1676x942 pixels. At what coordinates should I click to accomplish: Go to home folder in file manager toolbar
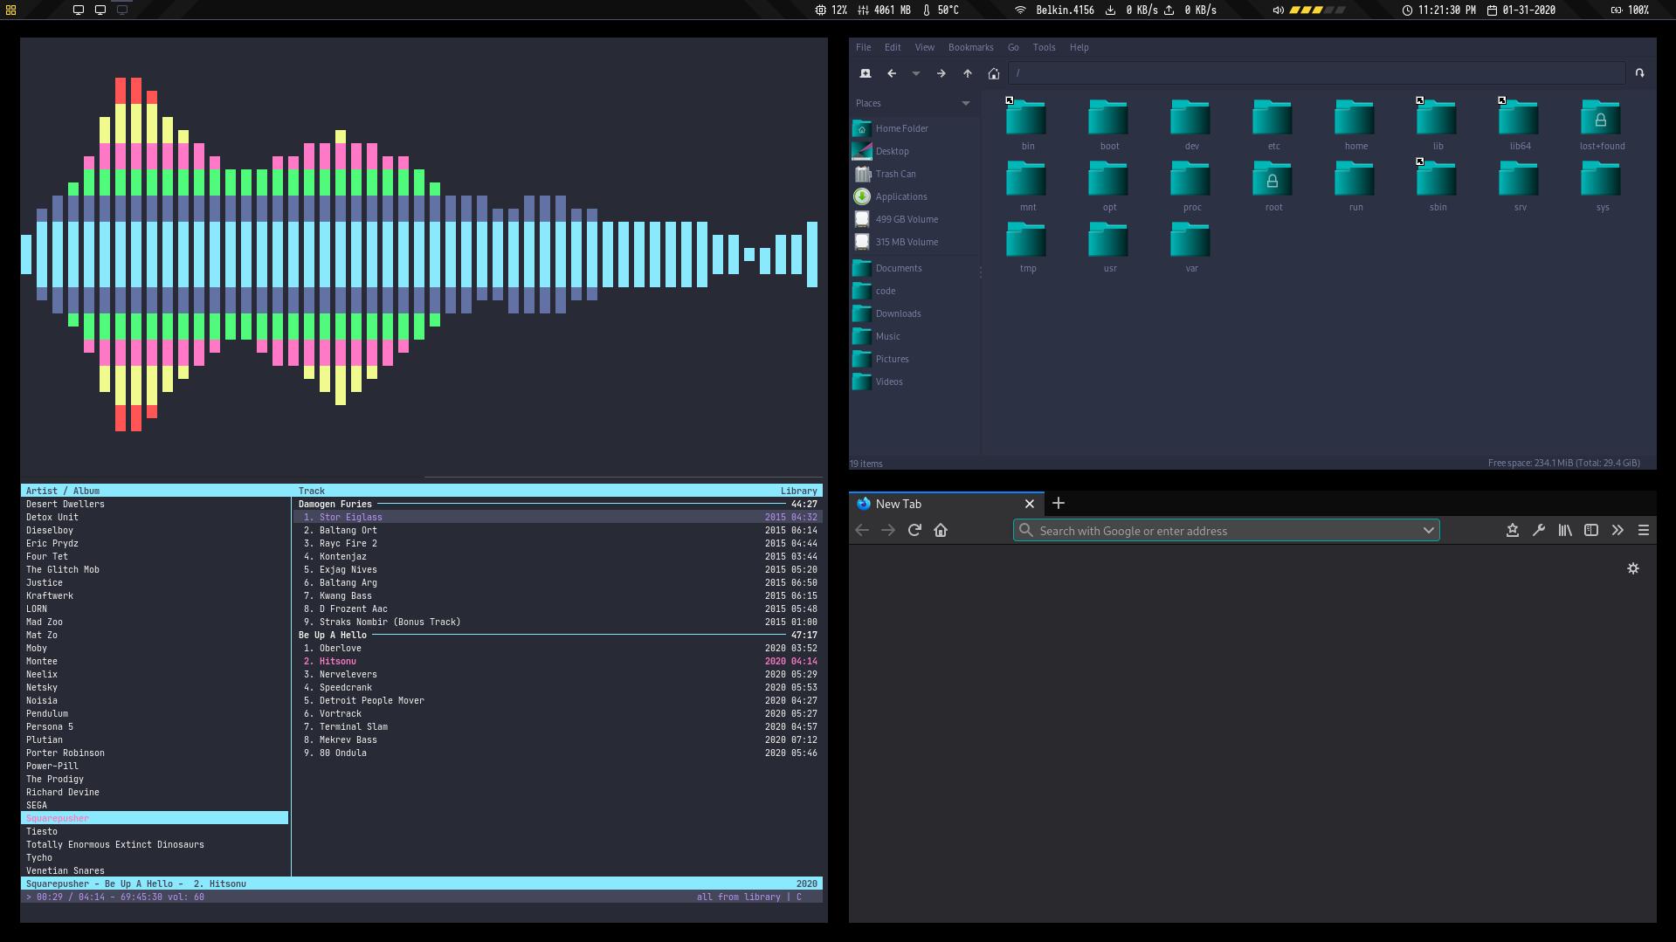(x=993, y=73)
